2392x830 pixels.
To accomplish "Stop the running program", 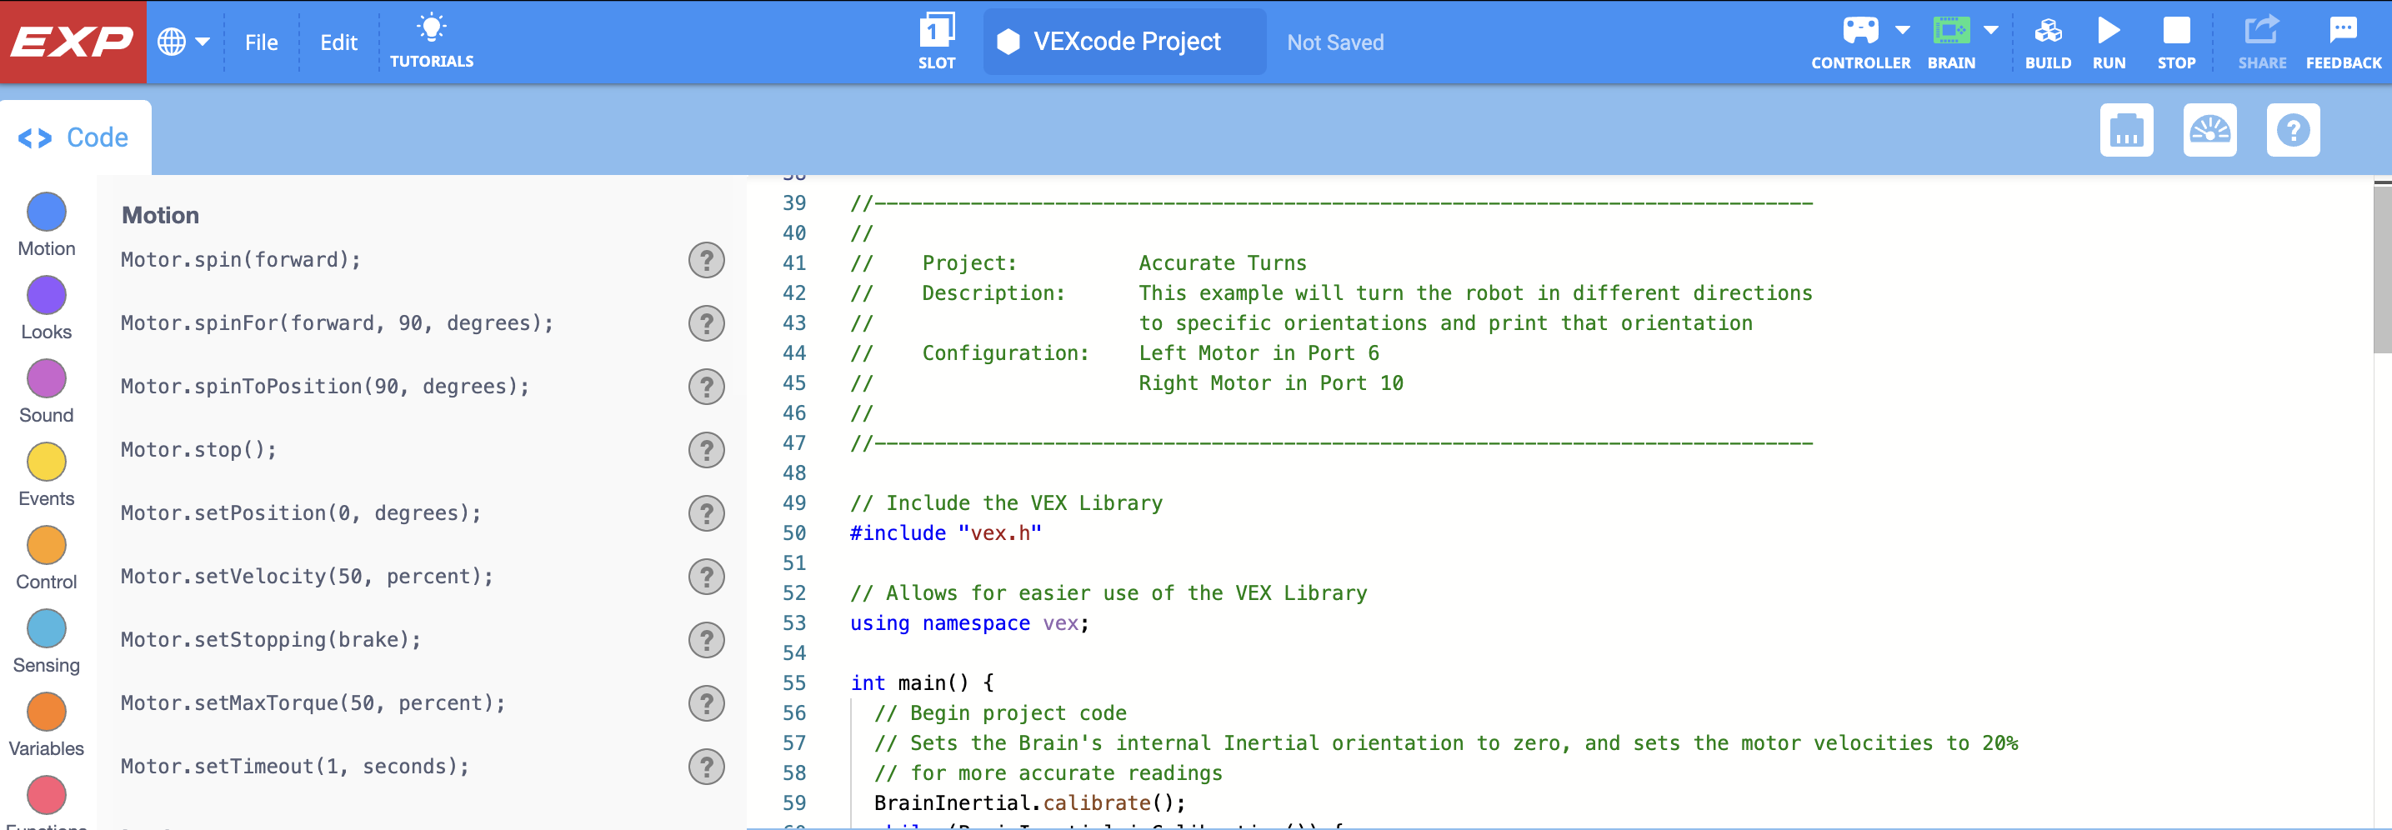I will pos(2177,39).
